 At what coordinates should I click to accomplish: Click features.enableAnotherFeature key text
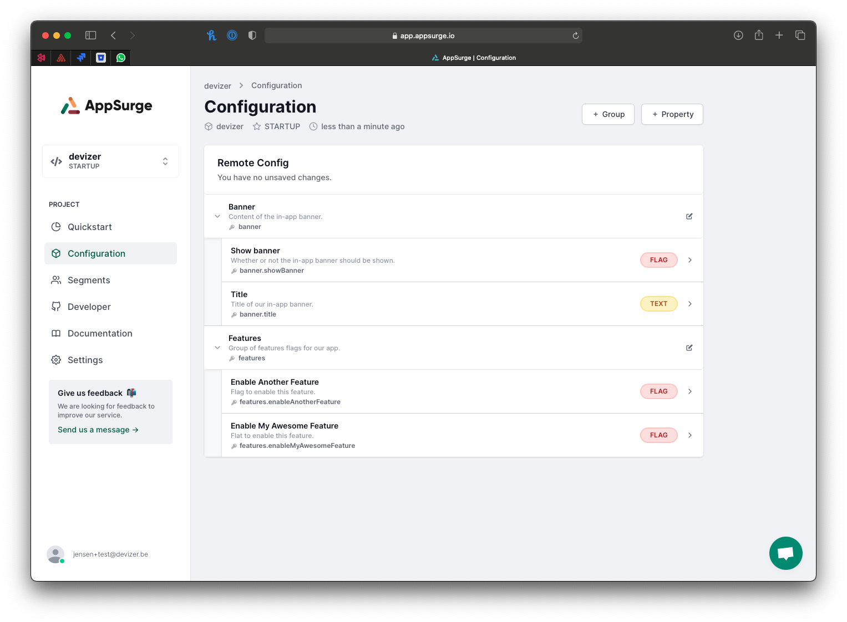point(290,402)
